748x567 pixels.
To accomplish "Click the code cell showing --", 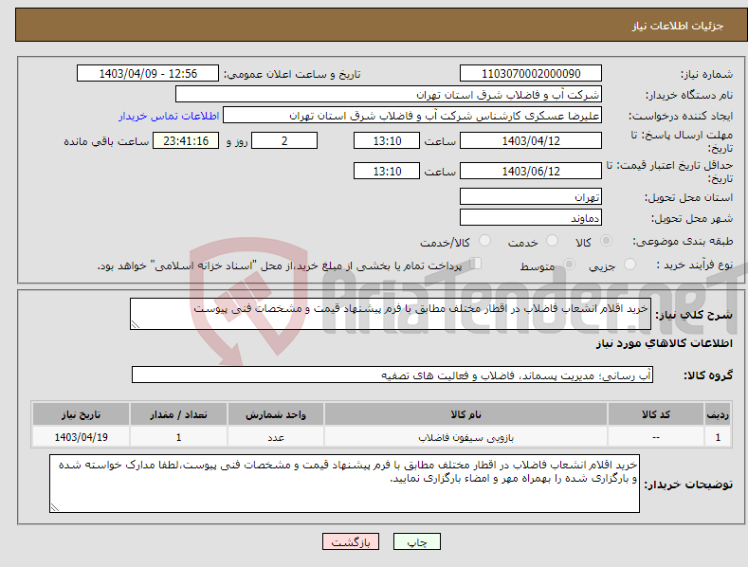I will [x=656, y=437].
